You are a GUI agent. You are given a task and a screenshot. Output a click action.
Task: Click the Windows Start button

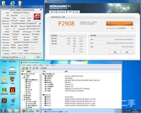point(3,111)
